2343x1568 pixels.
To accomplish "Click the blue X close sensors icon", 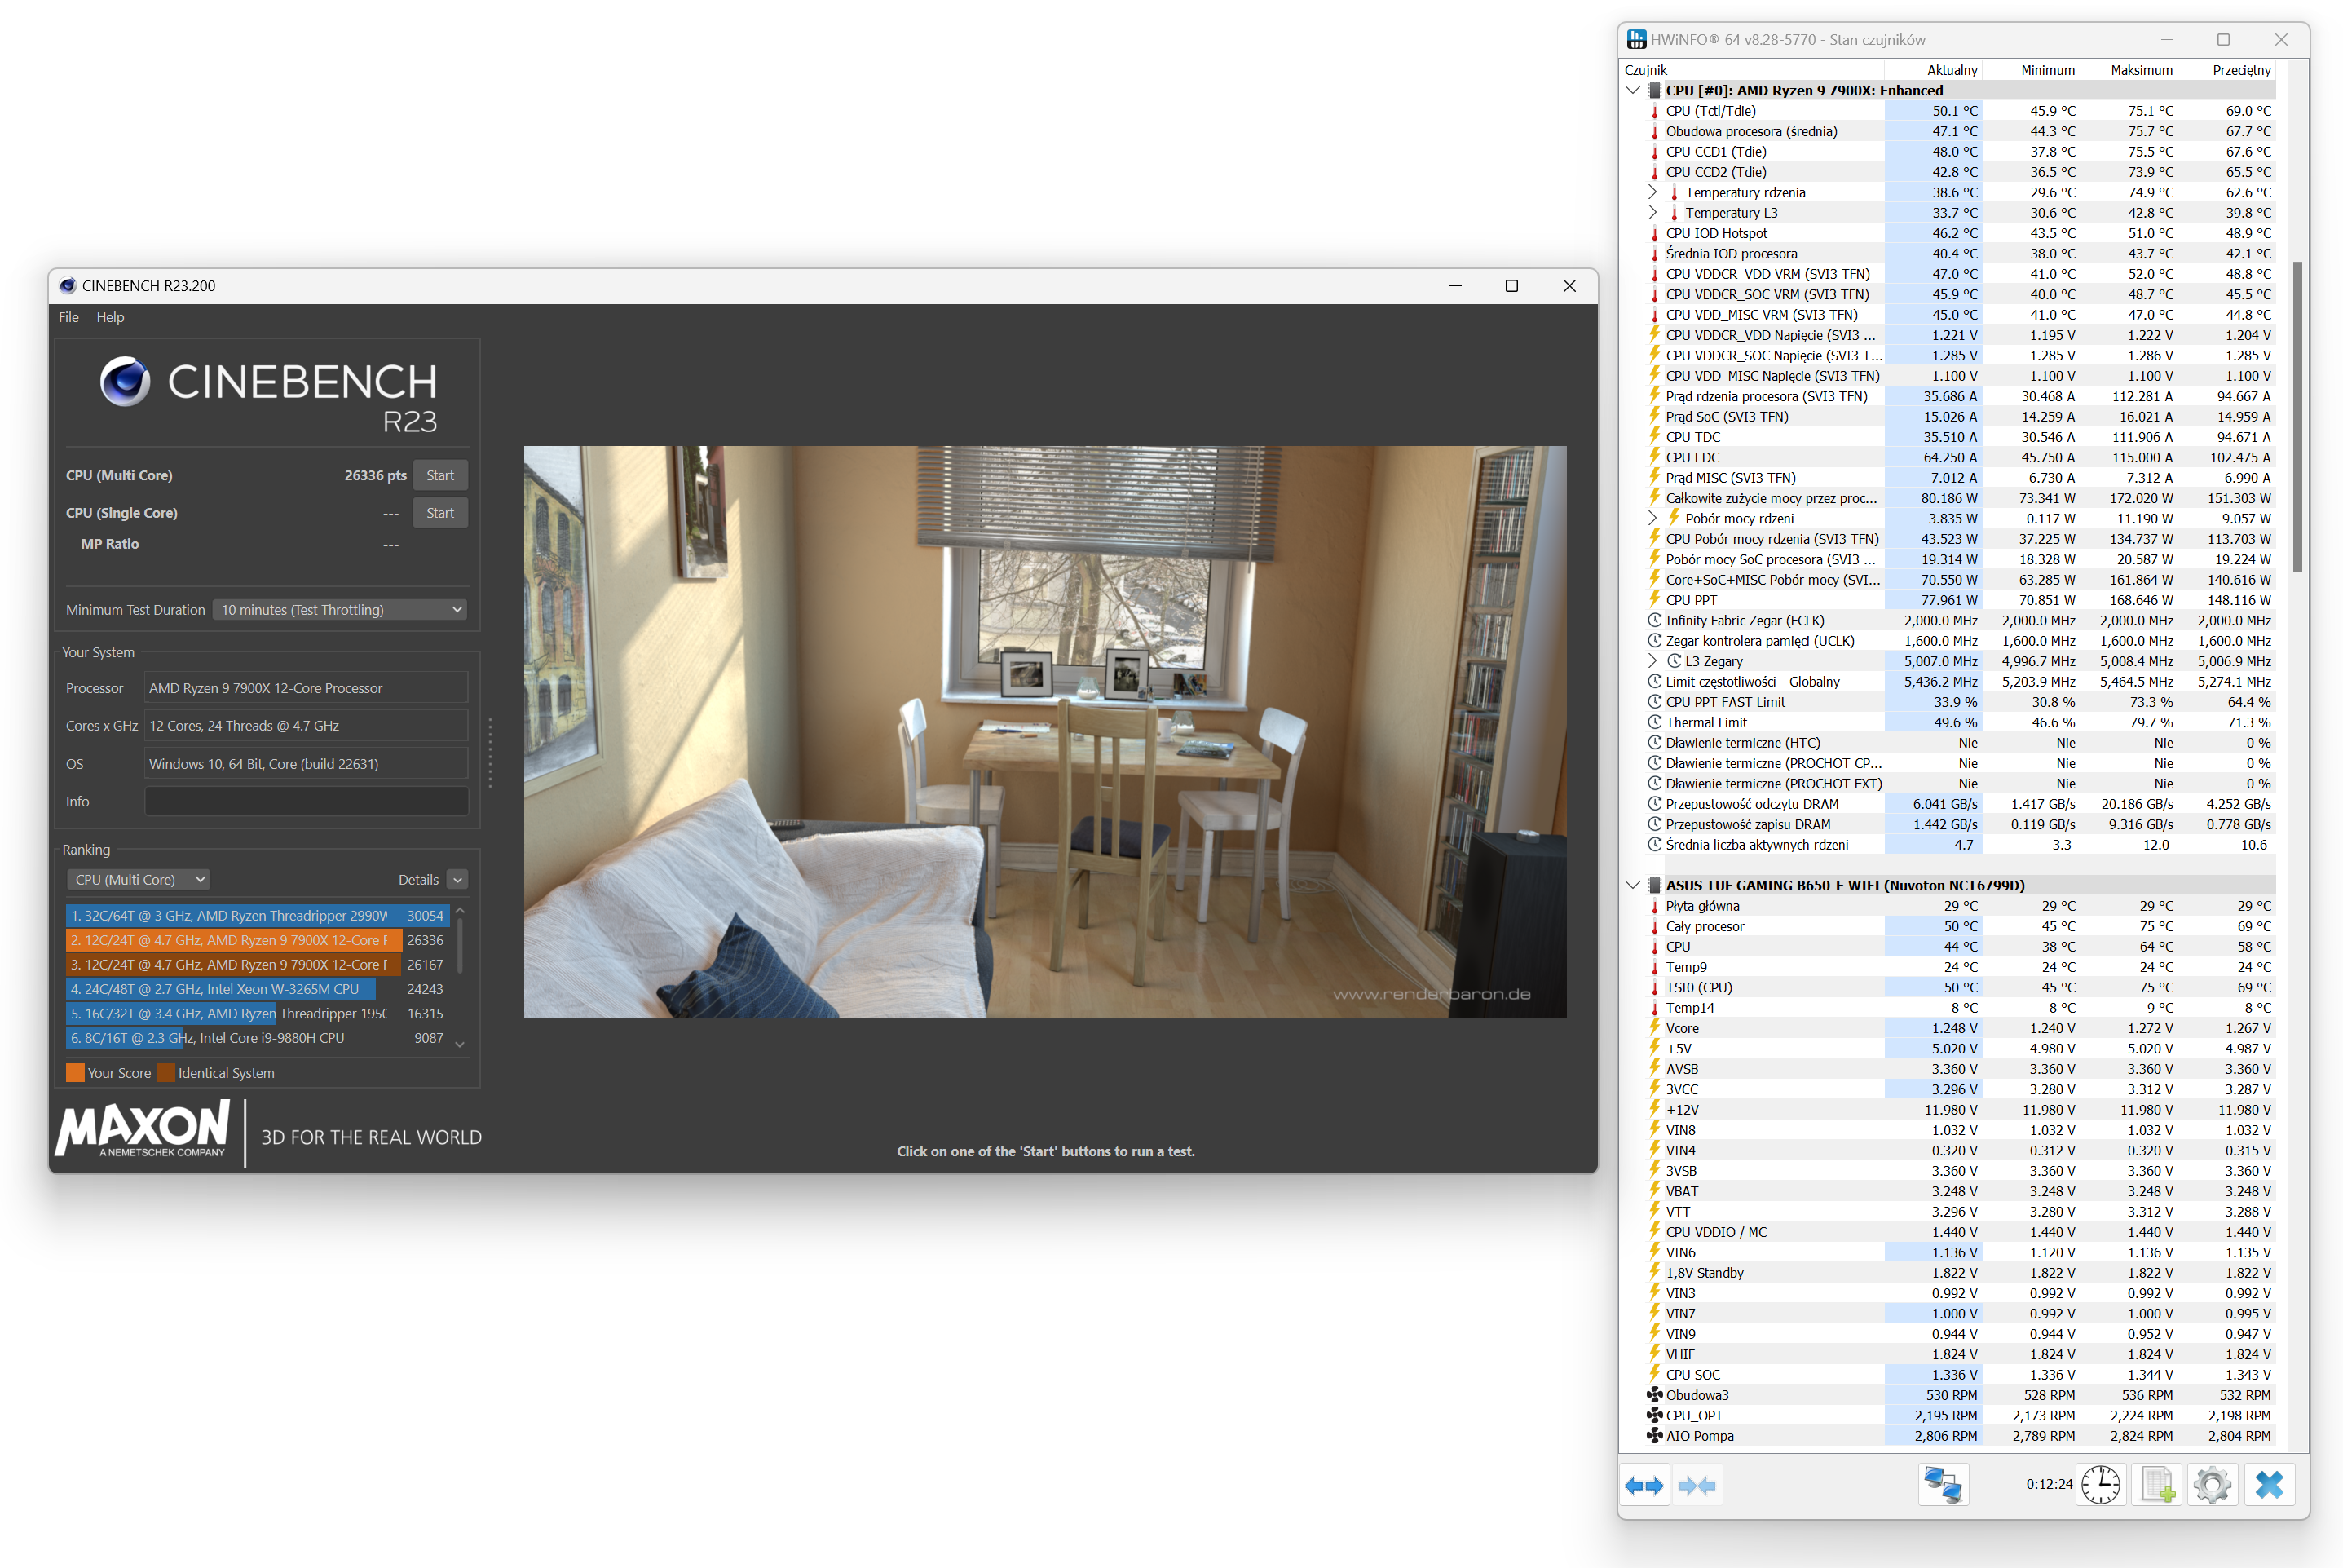I will tap(2269, 1484).
